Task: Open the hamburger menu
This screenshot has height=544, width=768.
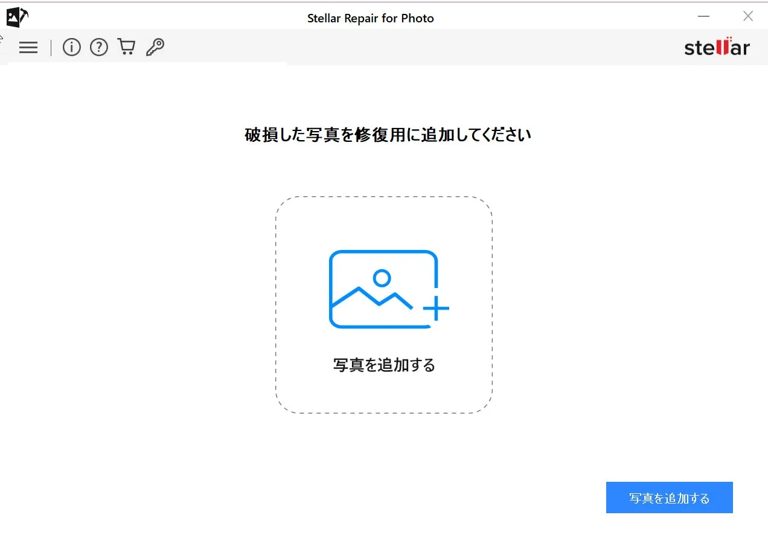Action: (28, 48)
